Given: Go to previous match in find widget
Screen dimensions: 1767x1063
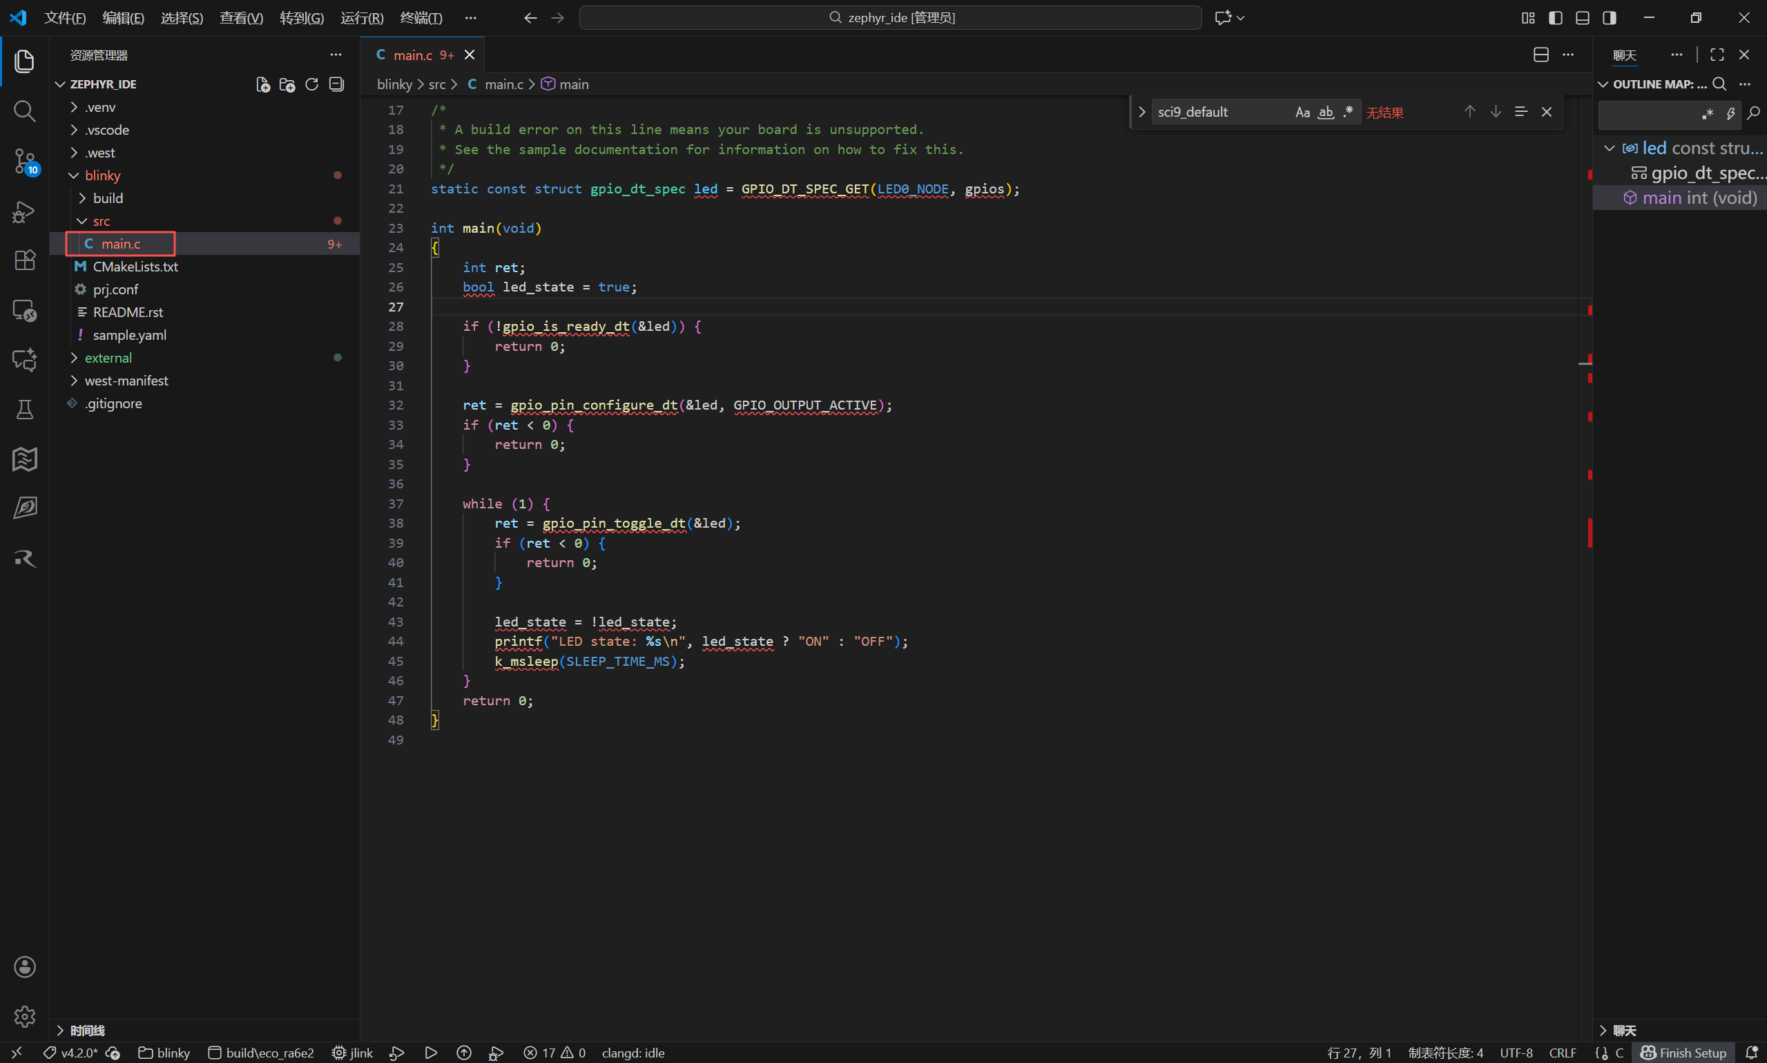Looking at the screenshot, I should tap(1470, 112).
